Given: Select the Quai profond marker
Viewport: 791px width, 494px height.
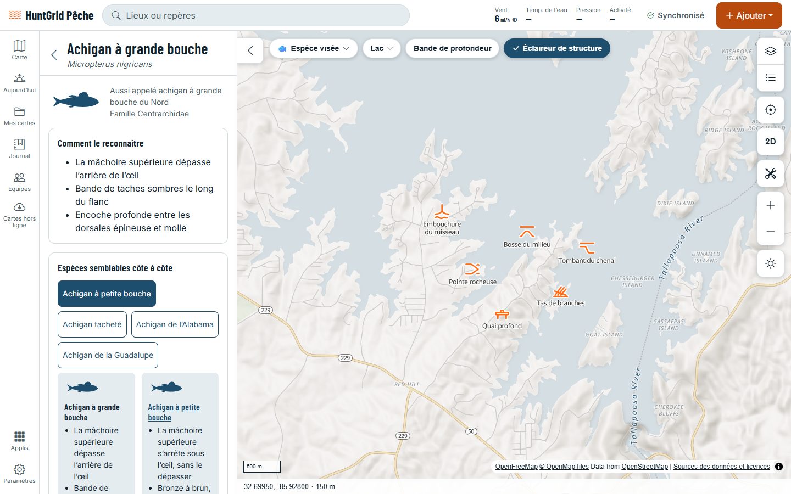Looking at the screenshot, I should [502, 315].
